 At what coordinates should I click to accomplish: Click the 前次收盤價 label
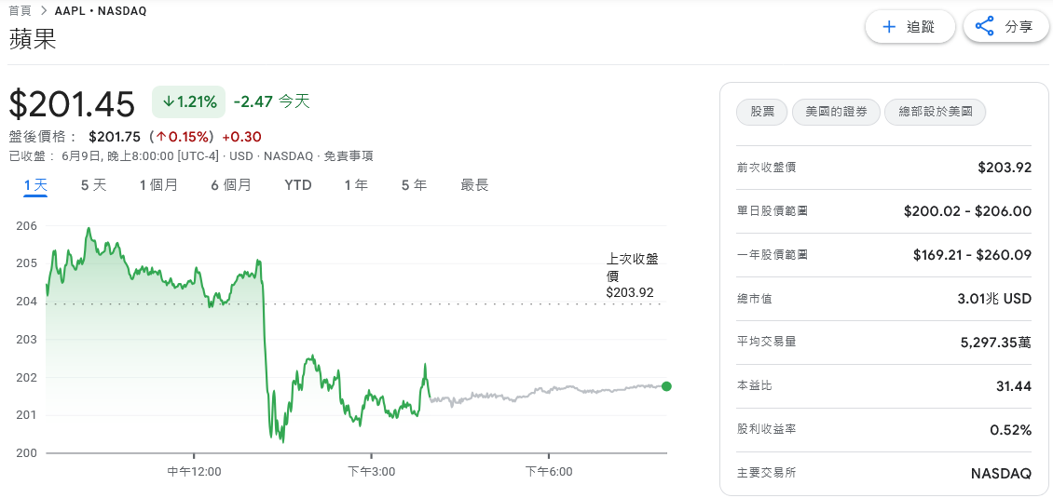pyautogui.click(x=766, y=168)
